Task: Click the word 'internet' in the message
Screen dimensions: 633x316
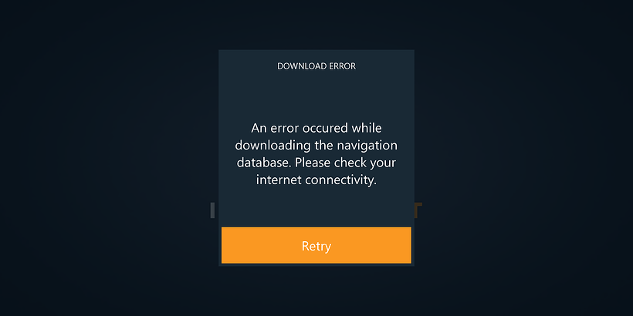Action: click(279, 180)
